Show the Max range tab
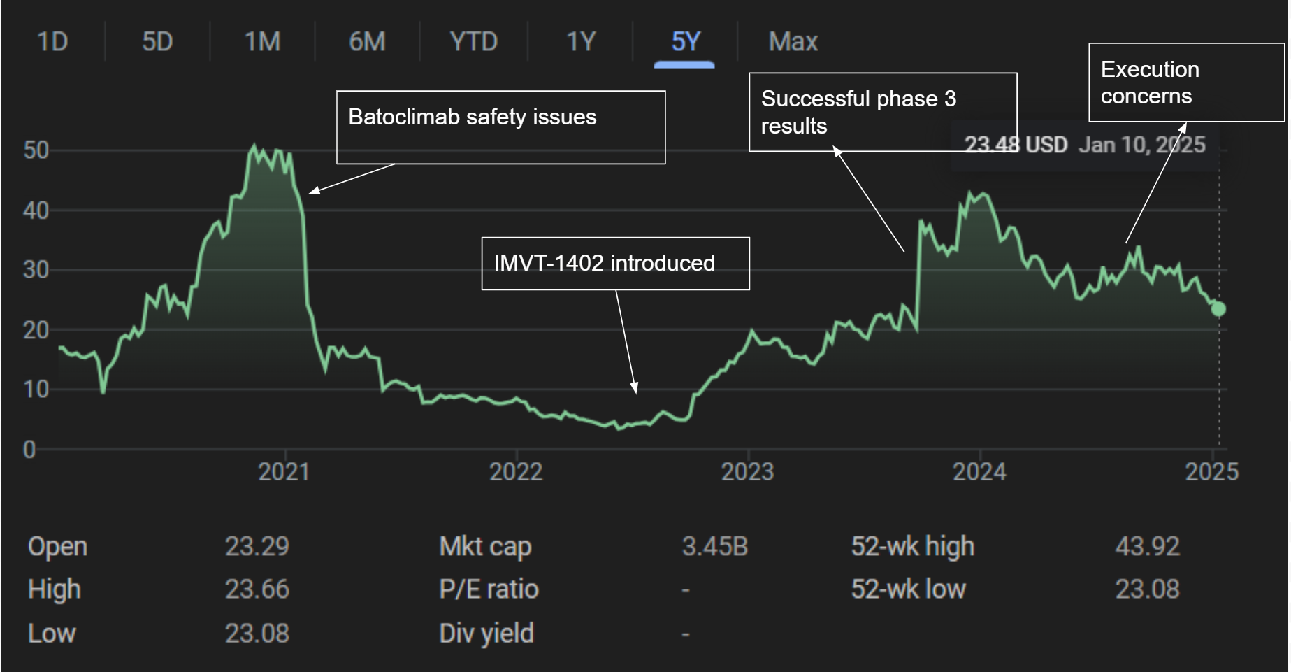 (793, 41)
